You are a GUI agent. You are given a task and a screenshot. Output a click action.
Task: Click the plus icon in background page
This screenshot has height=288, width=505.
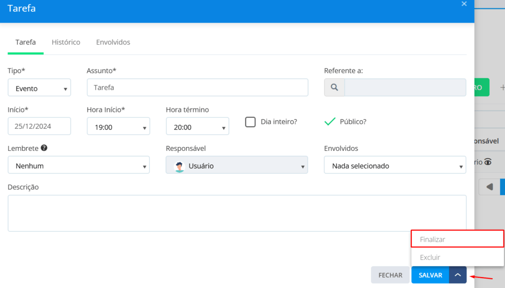[502, 87]
